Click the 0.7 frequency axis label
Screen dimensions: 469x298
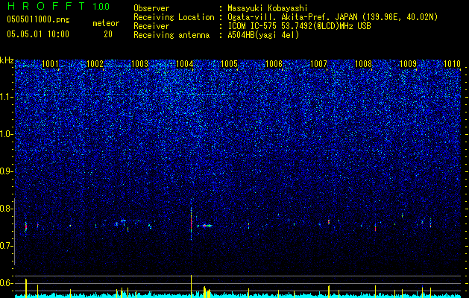pyautogui.click(x=6, y=246)
